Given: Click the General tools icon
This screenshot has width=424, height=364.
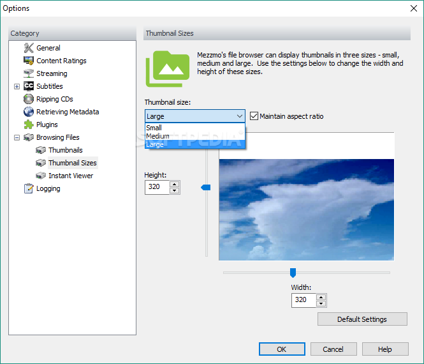Looking at the screenshot, I should [29, 48].
